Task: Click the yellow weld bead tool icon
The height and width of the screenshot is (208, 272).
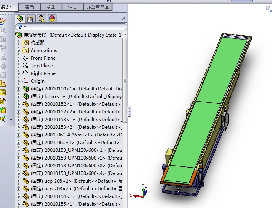Action: [3, 83]
